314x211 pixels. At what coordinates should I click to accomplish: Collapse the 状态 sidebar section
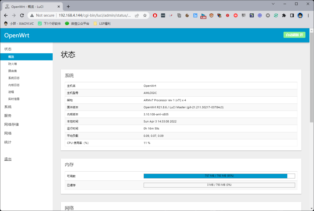tap(8, 49)
